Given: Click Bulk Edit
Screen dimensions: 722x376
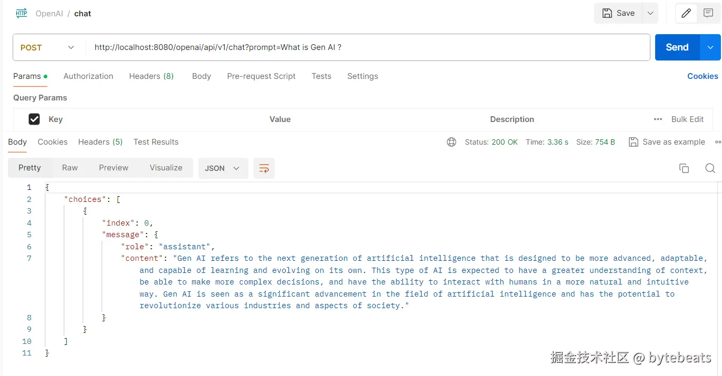Looking at the screenshot, I should coord(687,119).
